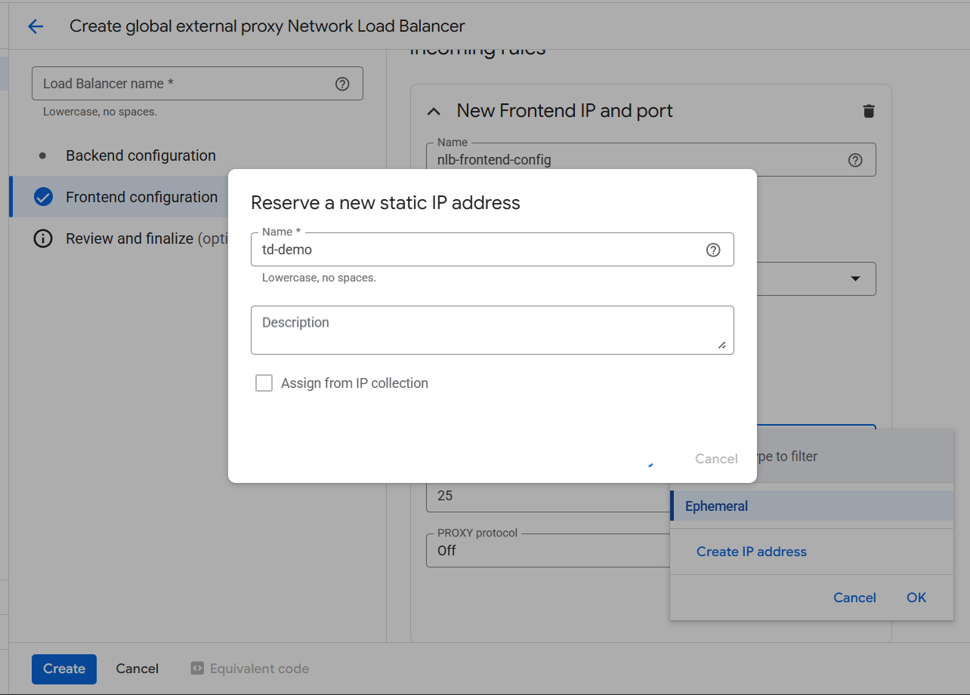Screen dimensions: 970x695
Task: Click the blue Create button
Action: click(x=64, y=669)
